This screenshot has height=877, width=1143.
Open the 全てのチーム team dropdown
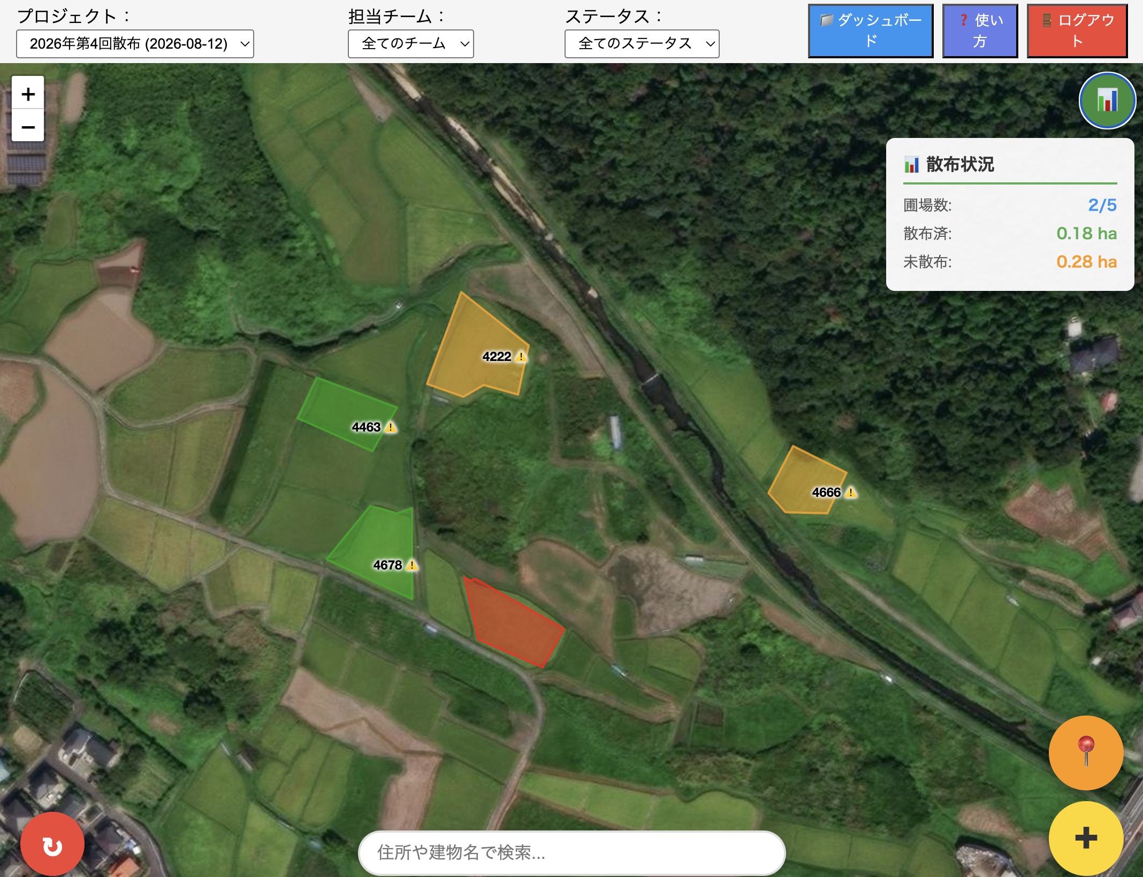pyautogui.click(x=410, y=44)
